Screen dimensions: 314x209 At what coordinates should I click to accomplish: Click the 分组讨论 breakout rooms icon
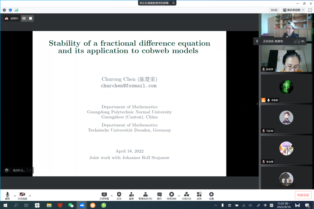[x=186, y=195]
